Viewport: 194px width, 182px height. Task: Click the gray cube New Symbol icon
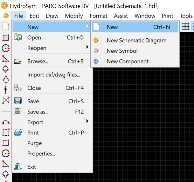(x=96, y=51)
